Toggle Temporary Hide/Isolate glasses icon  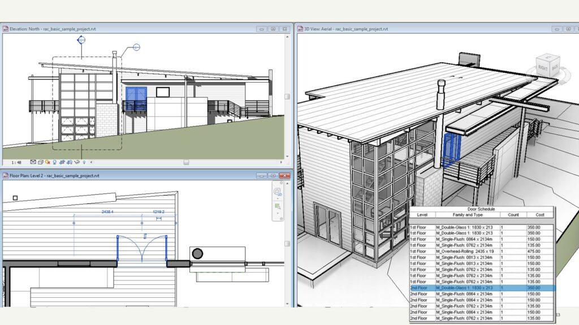tap(77, 162)
